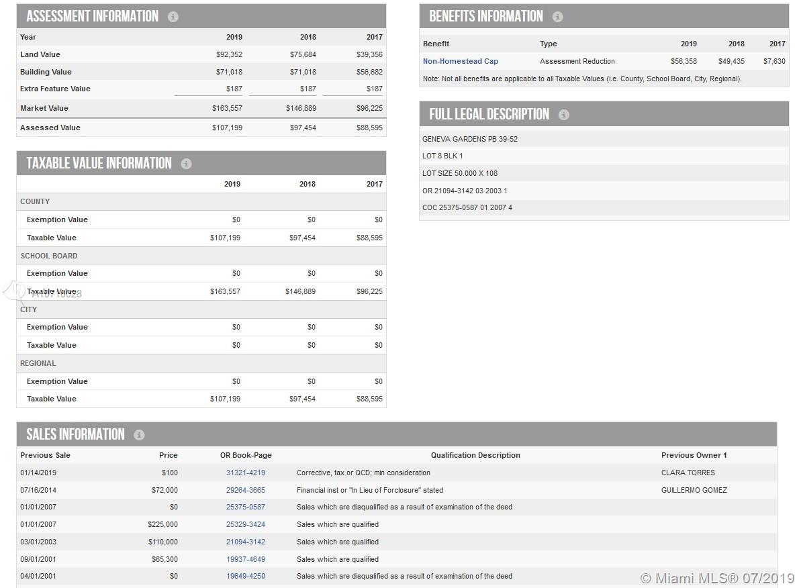797x588 pixels.
Task: Click info icon next to Taxable Value Information
Action: click(186, 164)
